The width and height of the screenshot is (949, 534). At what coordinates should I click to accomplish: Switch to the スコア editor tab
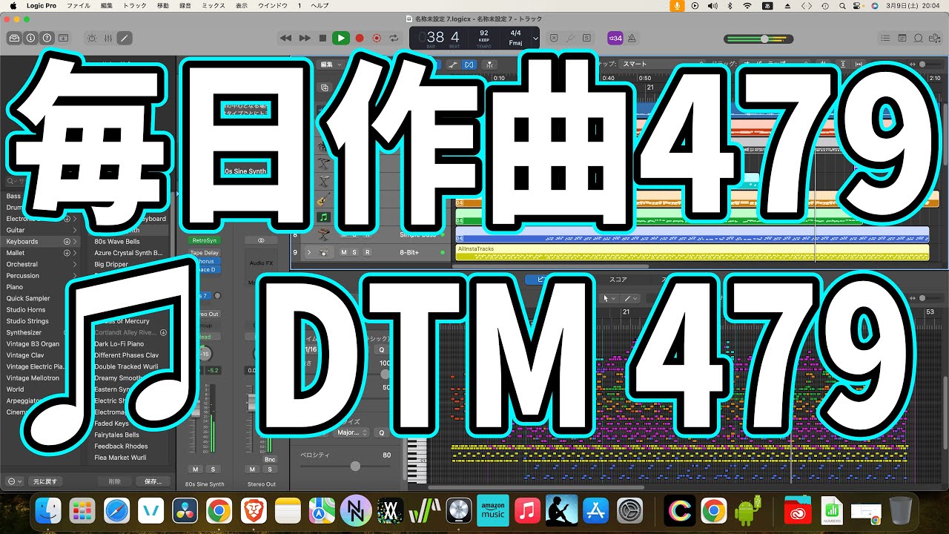tap(618, 280)
